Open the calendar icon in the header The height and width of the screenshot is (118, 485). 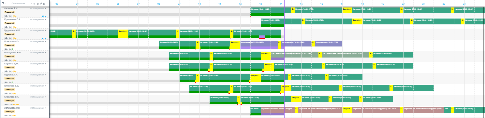(45, 3)
